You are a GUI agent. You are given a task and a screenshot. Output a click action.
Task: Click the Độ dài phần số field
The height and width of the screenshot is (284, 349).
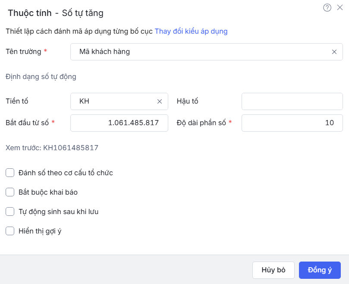(292, 123)
